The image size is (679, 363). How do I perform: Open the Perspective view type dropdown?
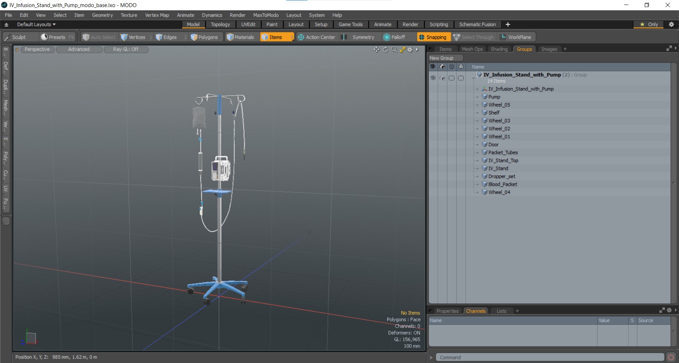pyautogui.click(x=37, y=49)
